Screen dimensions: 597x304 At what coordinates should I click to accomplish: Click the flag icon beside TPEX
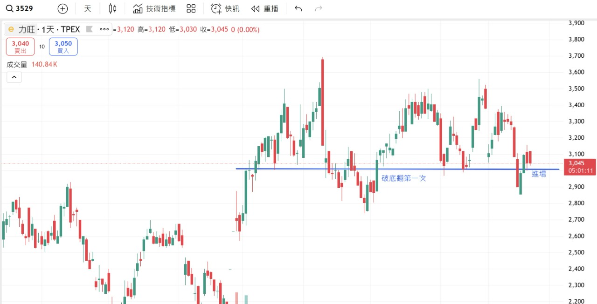(x=90, y=29)
